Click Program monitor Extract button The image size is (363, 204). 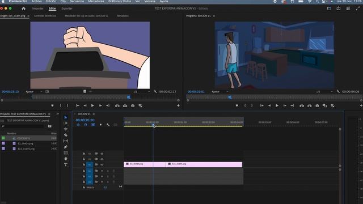coord(309,106)
